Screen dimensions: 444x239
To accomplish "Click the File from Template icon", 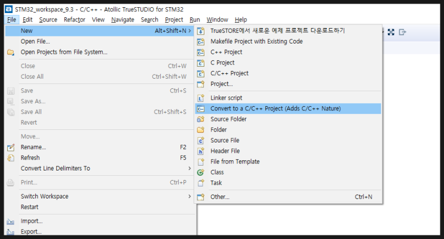I will point(201,162).
